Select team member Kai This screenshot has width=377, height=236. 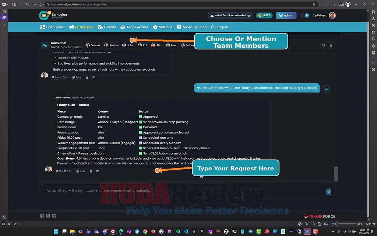[142, 45]
